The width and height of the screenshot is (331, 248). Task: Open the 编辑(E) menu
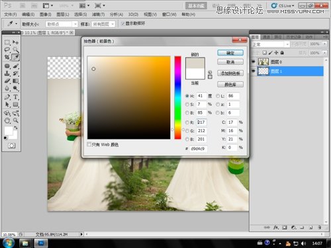(x=28, y=15)
